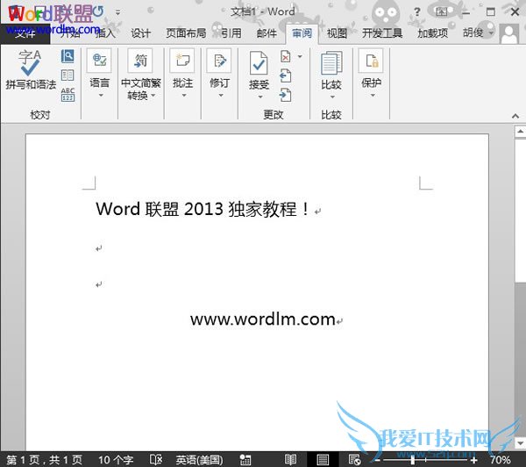The width and height of the screenshot is (526, 467).
Task: Go to the previous change icon
Action: click(x=286, y=75)
